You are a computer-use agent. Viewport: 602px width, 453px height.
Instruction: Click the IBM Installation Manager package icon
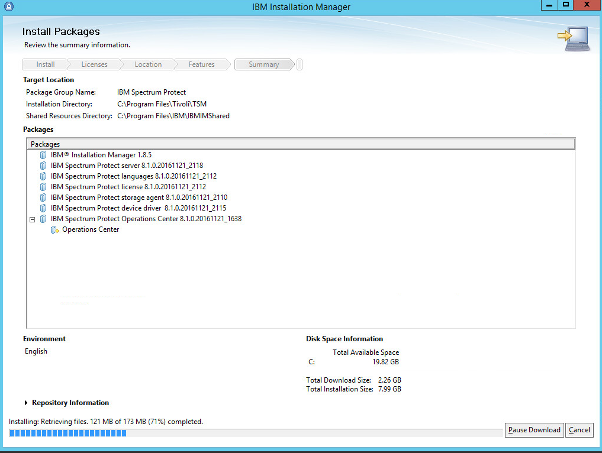coord(43,155)
